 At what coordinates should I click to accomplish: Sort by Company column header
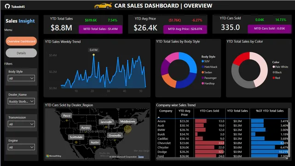click(x=165, y=111)
